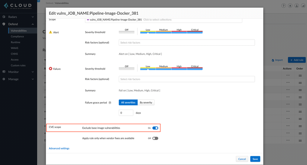Screen dimensions: 307x165
Task: Click the Save button
Action: coord(255,159)
